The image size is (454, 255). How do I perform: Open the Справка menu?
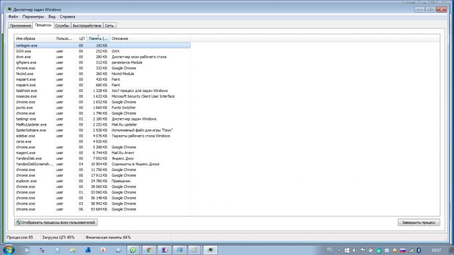tap(68, 16)
